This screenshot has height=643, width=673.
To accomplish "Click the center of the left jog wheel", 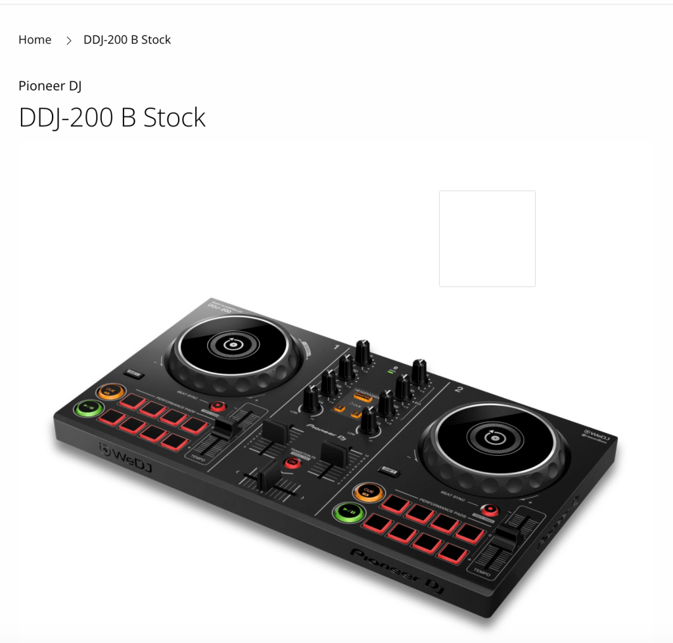I will (233, 344).
